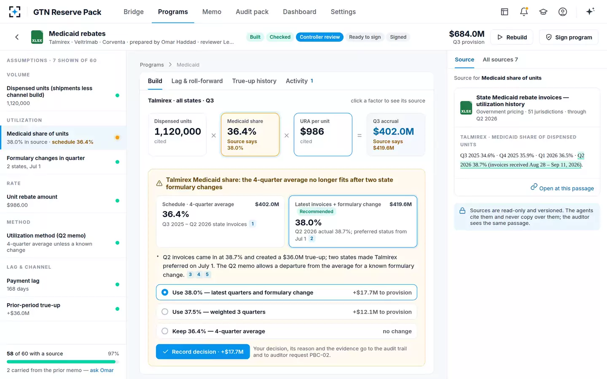607x379 pixels.
Task: Select Payment lag assumption row
Action: (x=63, y=285)
